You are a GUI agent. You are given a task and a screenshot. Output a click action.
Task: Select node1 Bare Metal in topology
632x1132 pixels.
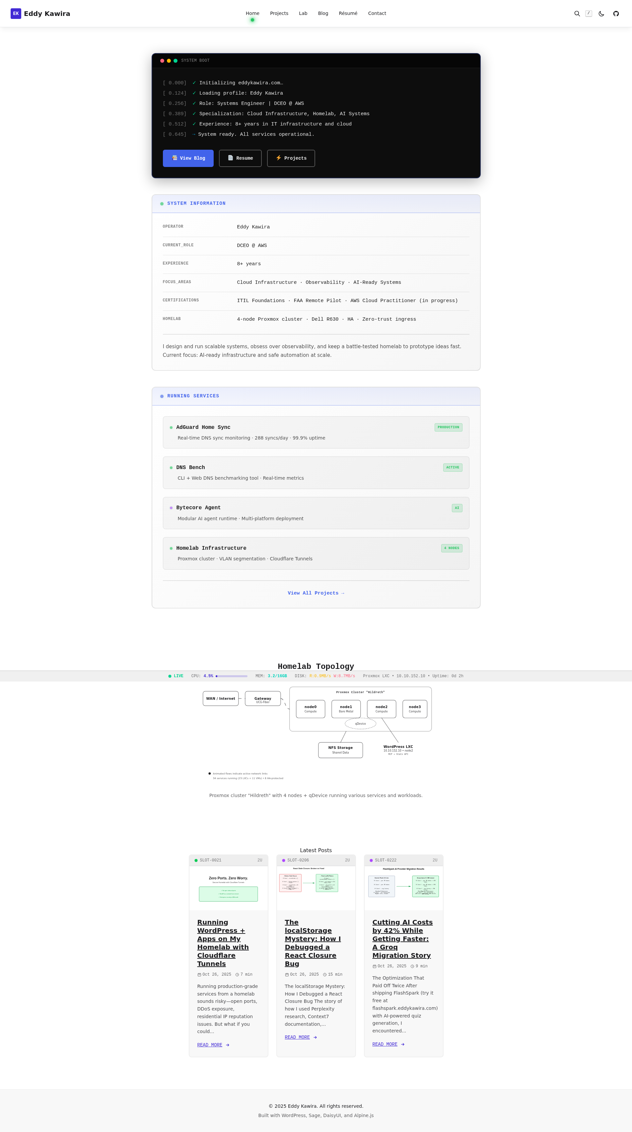[x=346, y=709]
